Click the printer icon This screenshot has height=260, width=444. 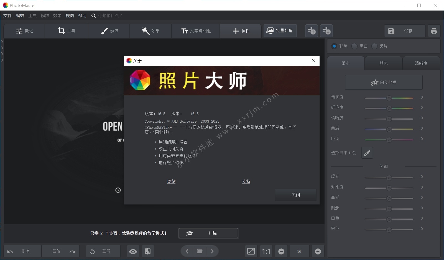point(434,31)
